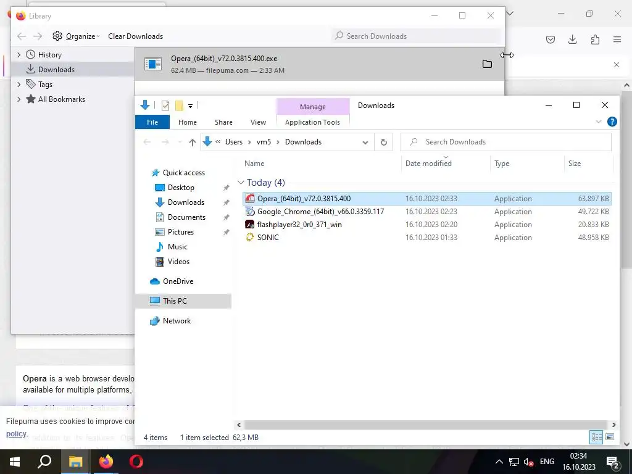Open the recent locations dropdown arrow
Image resolution: width=632 pixels, height=474 pixels.
(x=180, y=143)
